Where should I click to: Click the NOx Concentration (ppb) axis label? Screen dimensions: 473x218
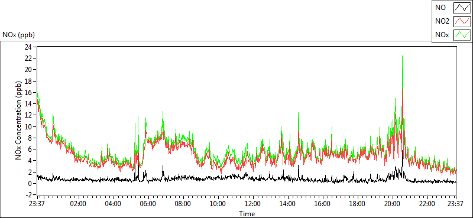[19, 120]
